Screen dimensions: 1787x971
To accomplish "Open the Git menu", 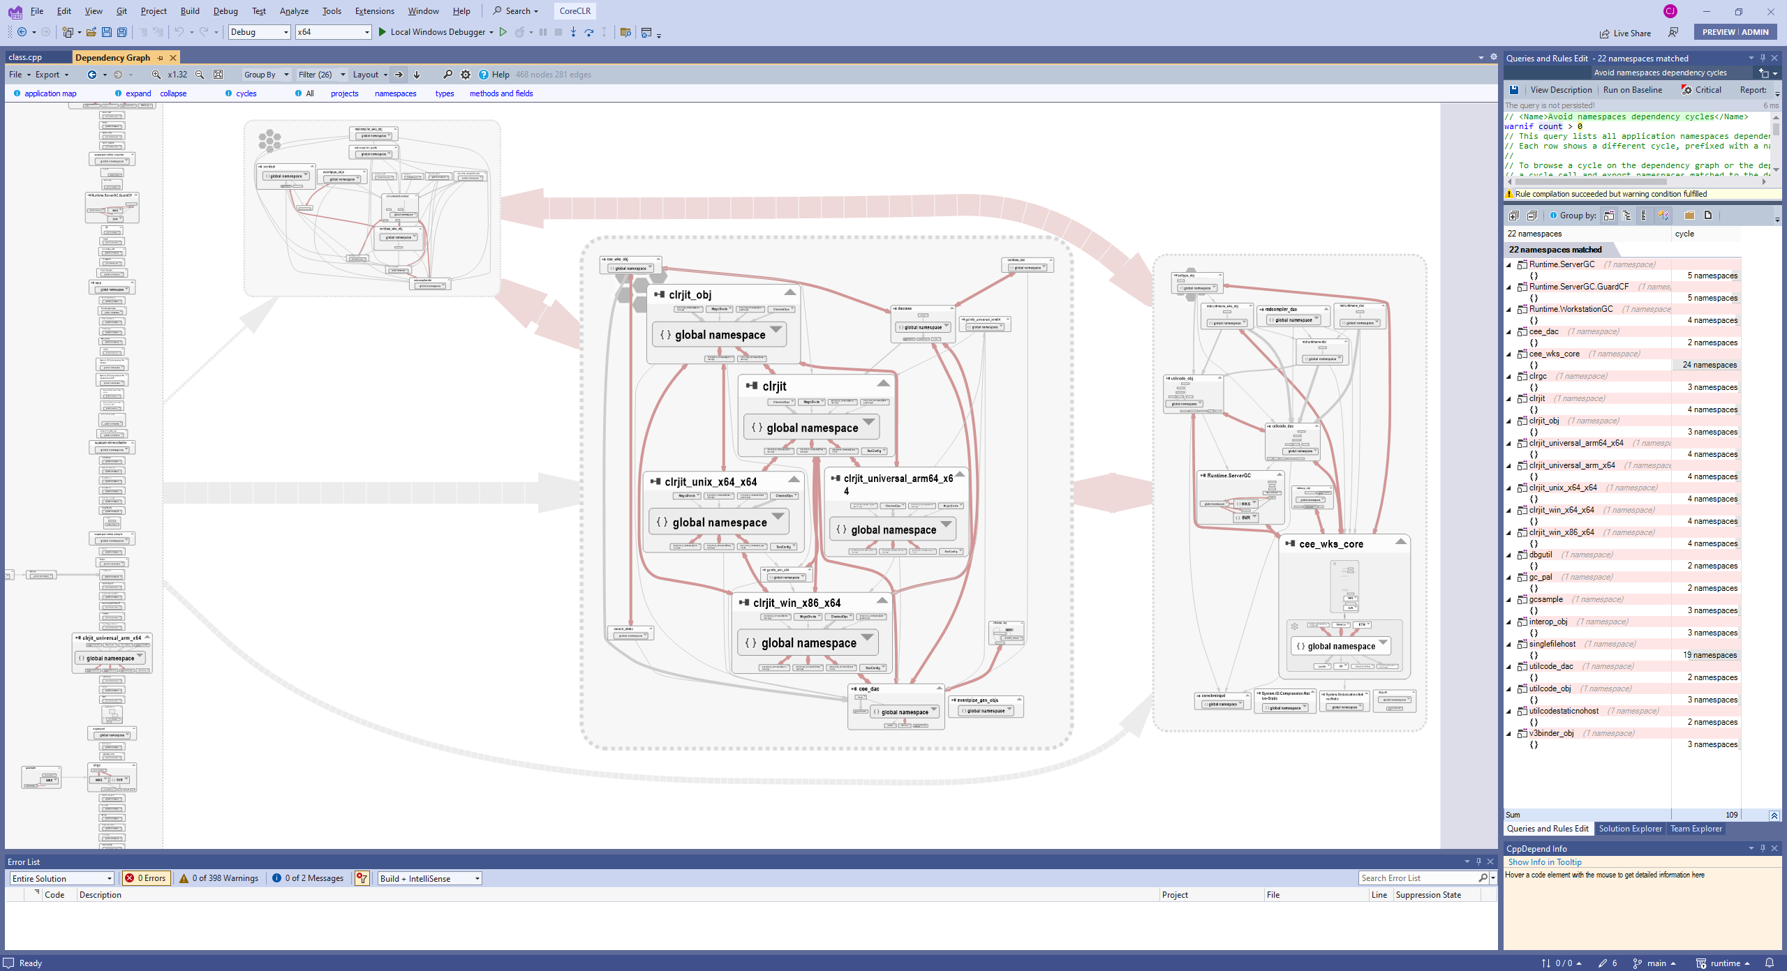I will coord(121,11).
